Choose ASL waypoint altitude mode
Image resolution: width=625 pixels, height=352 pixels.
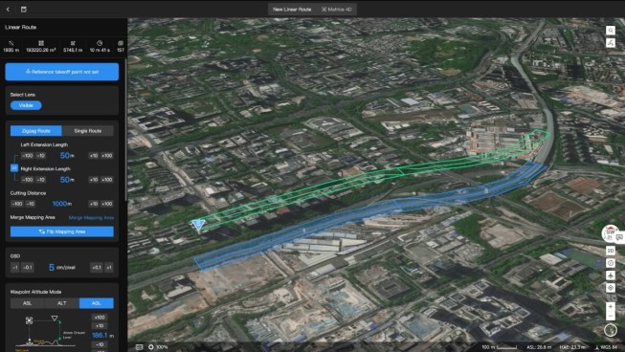click(x=27, y=303)
